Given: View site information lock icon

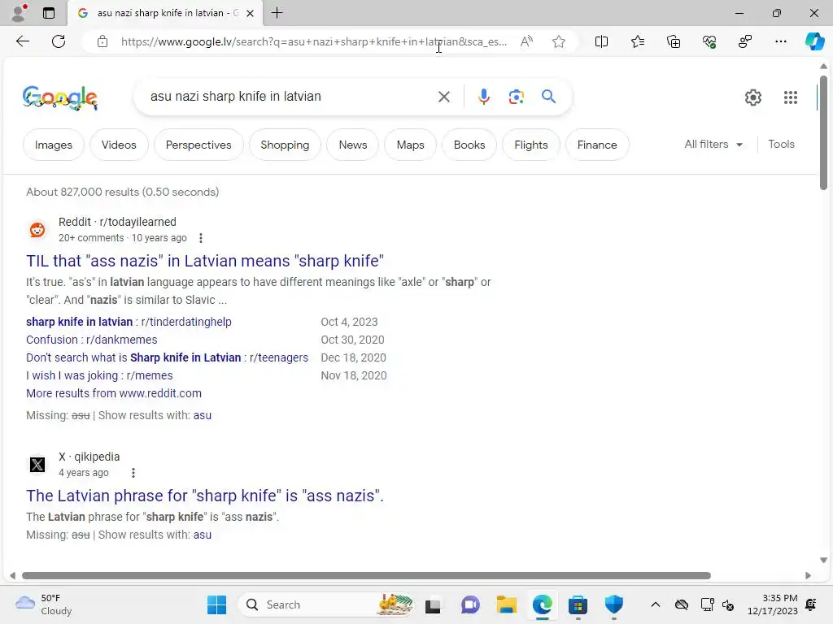Looking at the screenshot, I should click(102, 41).
